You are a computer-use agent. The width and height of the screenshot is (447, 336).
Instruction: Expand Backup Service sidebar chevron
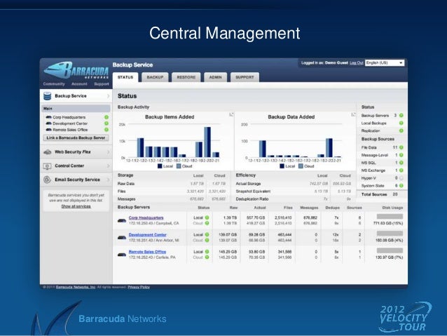click(108, 96)
